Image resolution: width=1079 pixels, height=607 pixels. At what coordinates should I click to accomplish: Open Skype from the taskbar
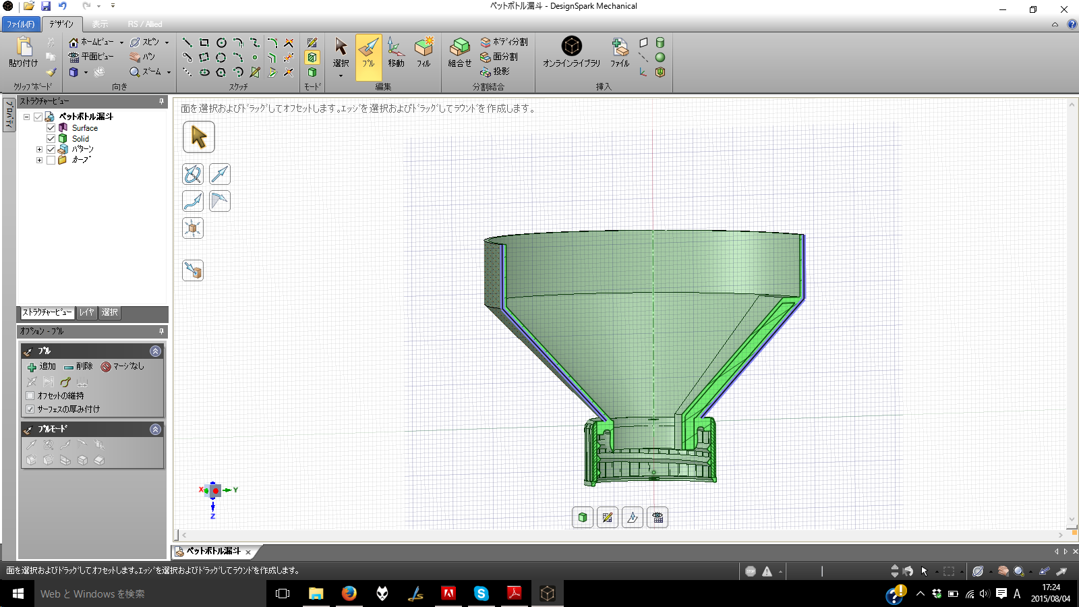point(481,594)
